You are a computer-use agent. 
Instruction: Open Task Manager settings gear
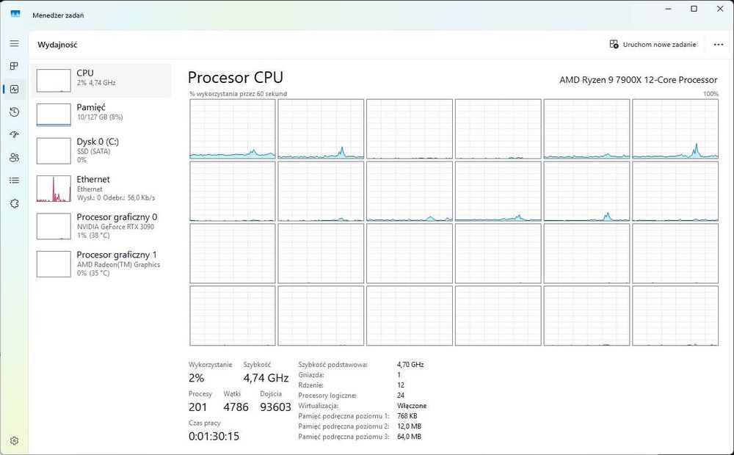coord(15,441)
